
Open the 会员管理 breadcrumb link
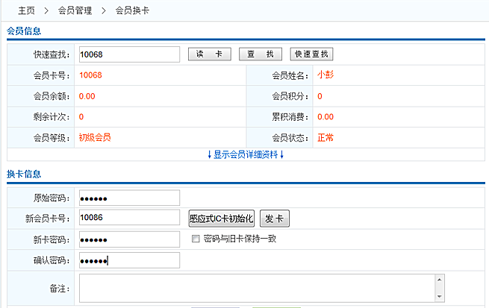(75, 10)
